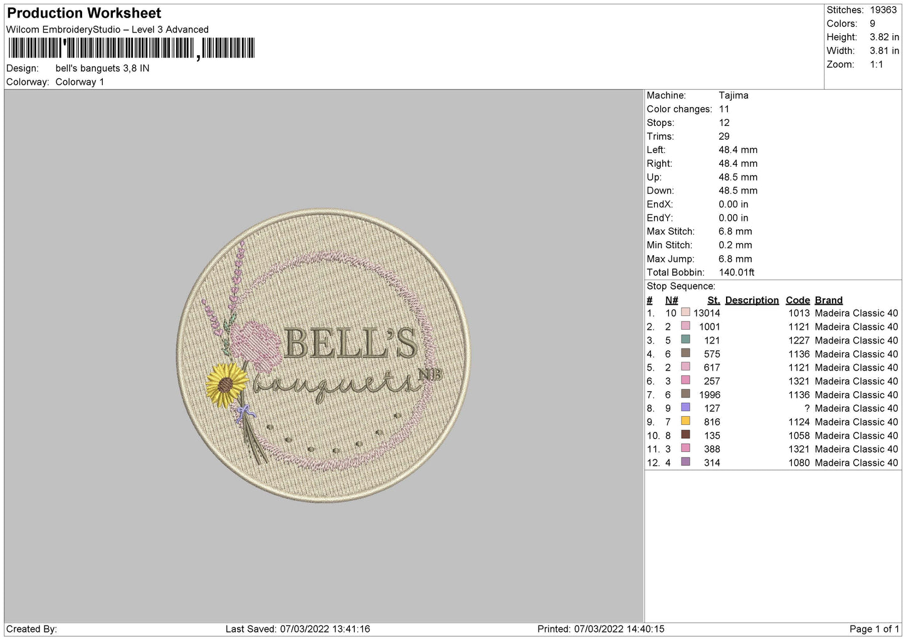The image size is (906, 640).
Task: Select the pink swatch beside 388 stitches
Action: (685, 448)
